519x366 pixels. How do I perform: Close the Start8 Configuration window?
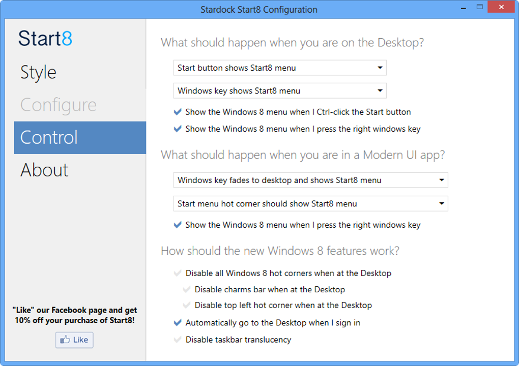pyautogui.click(x=501, y=7)
